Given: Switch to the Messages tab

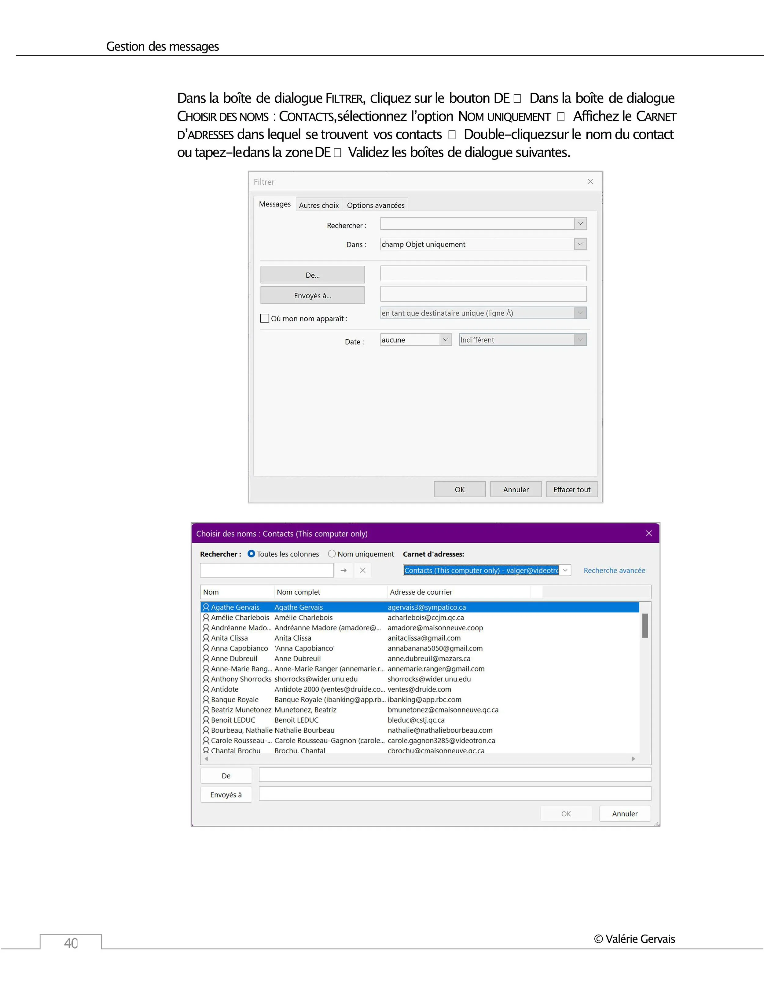Looking at the screenshot, I should 275,204.
